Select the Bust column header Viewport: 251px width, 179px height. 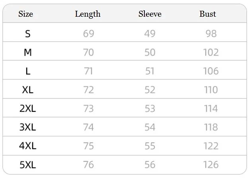(x=208, y=14)
